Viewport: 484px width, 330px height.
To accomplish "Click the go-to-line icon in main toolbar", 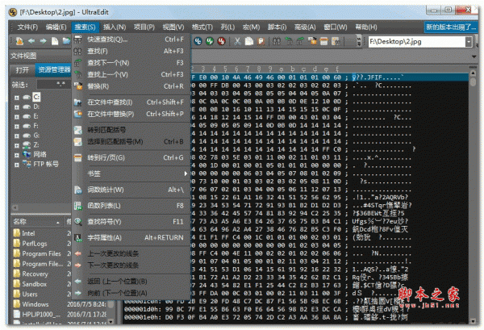I will (323, 41).
